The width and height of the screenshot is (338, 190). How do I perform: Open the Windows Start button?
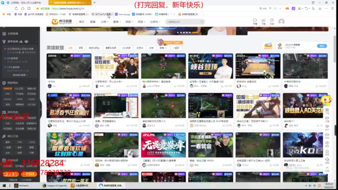[x=4, y=185]
